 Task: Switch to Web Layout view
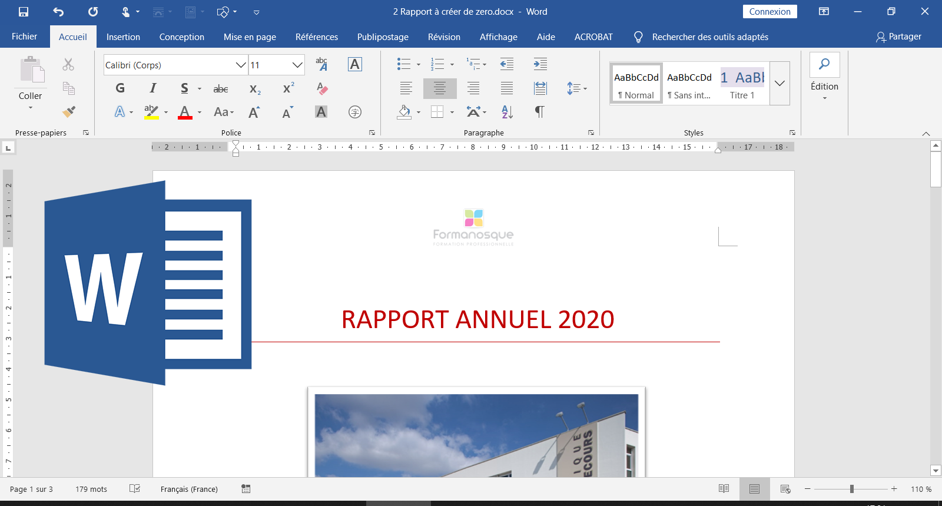785,489
